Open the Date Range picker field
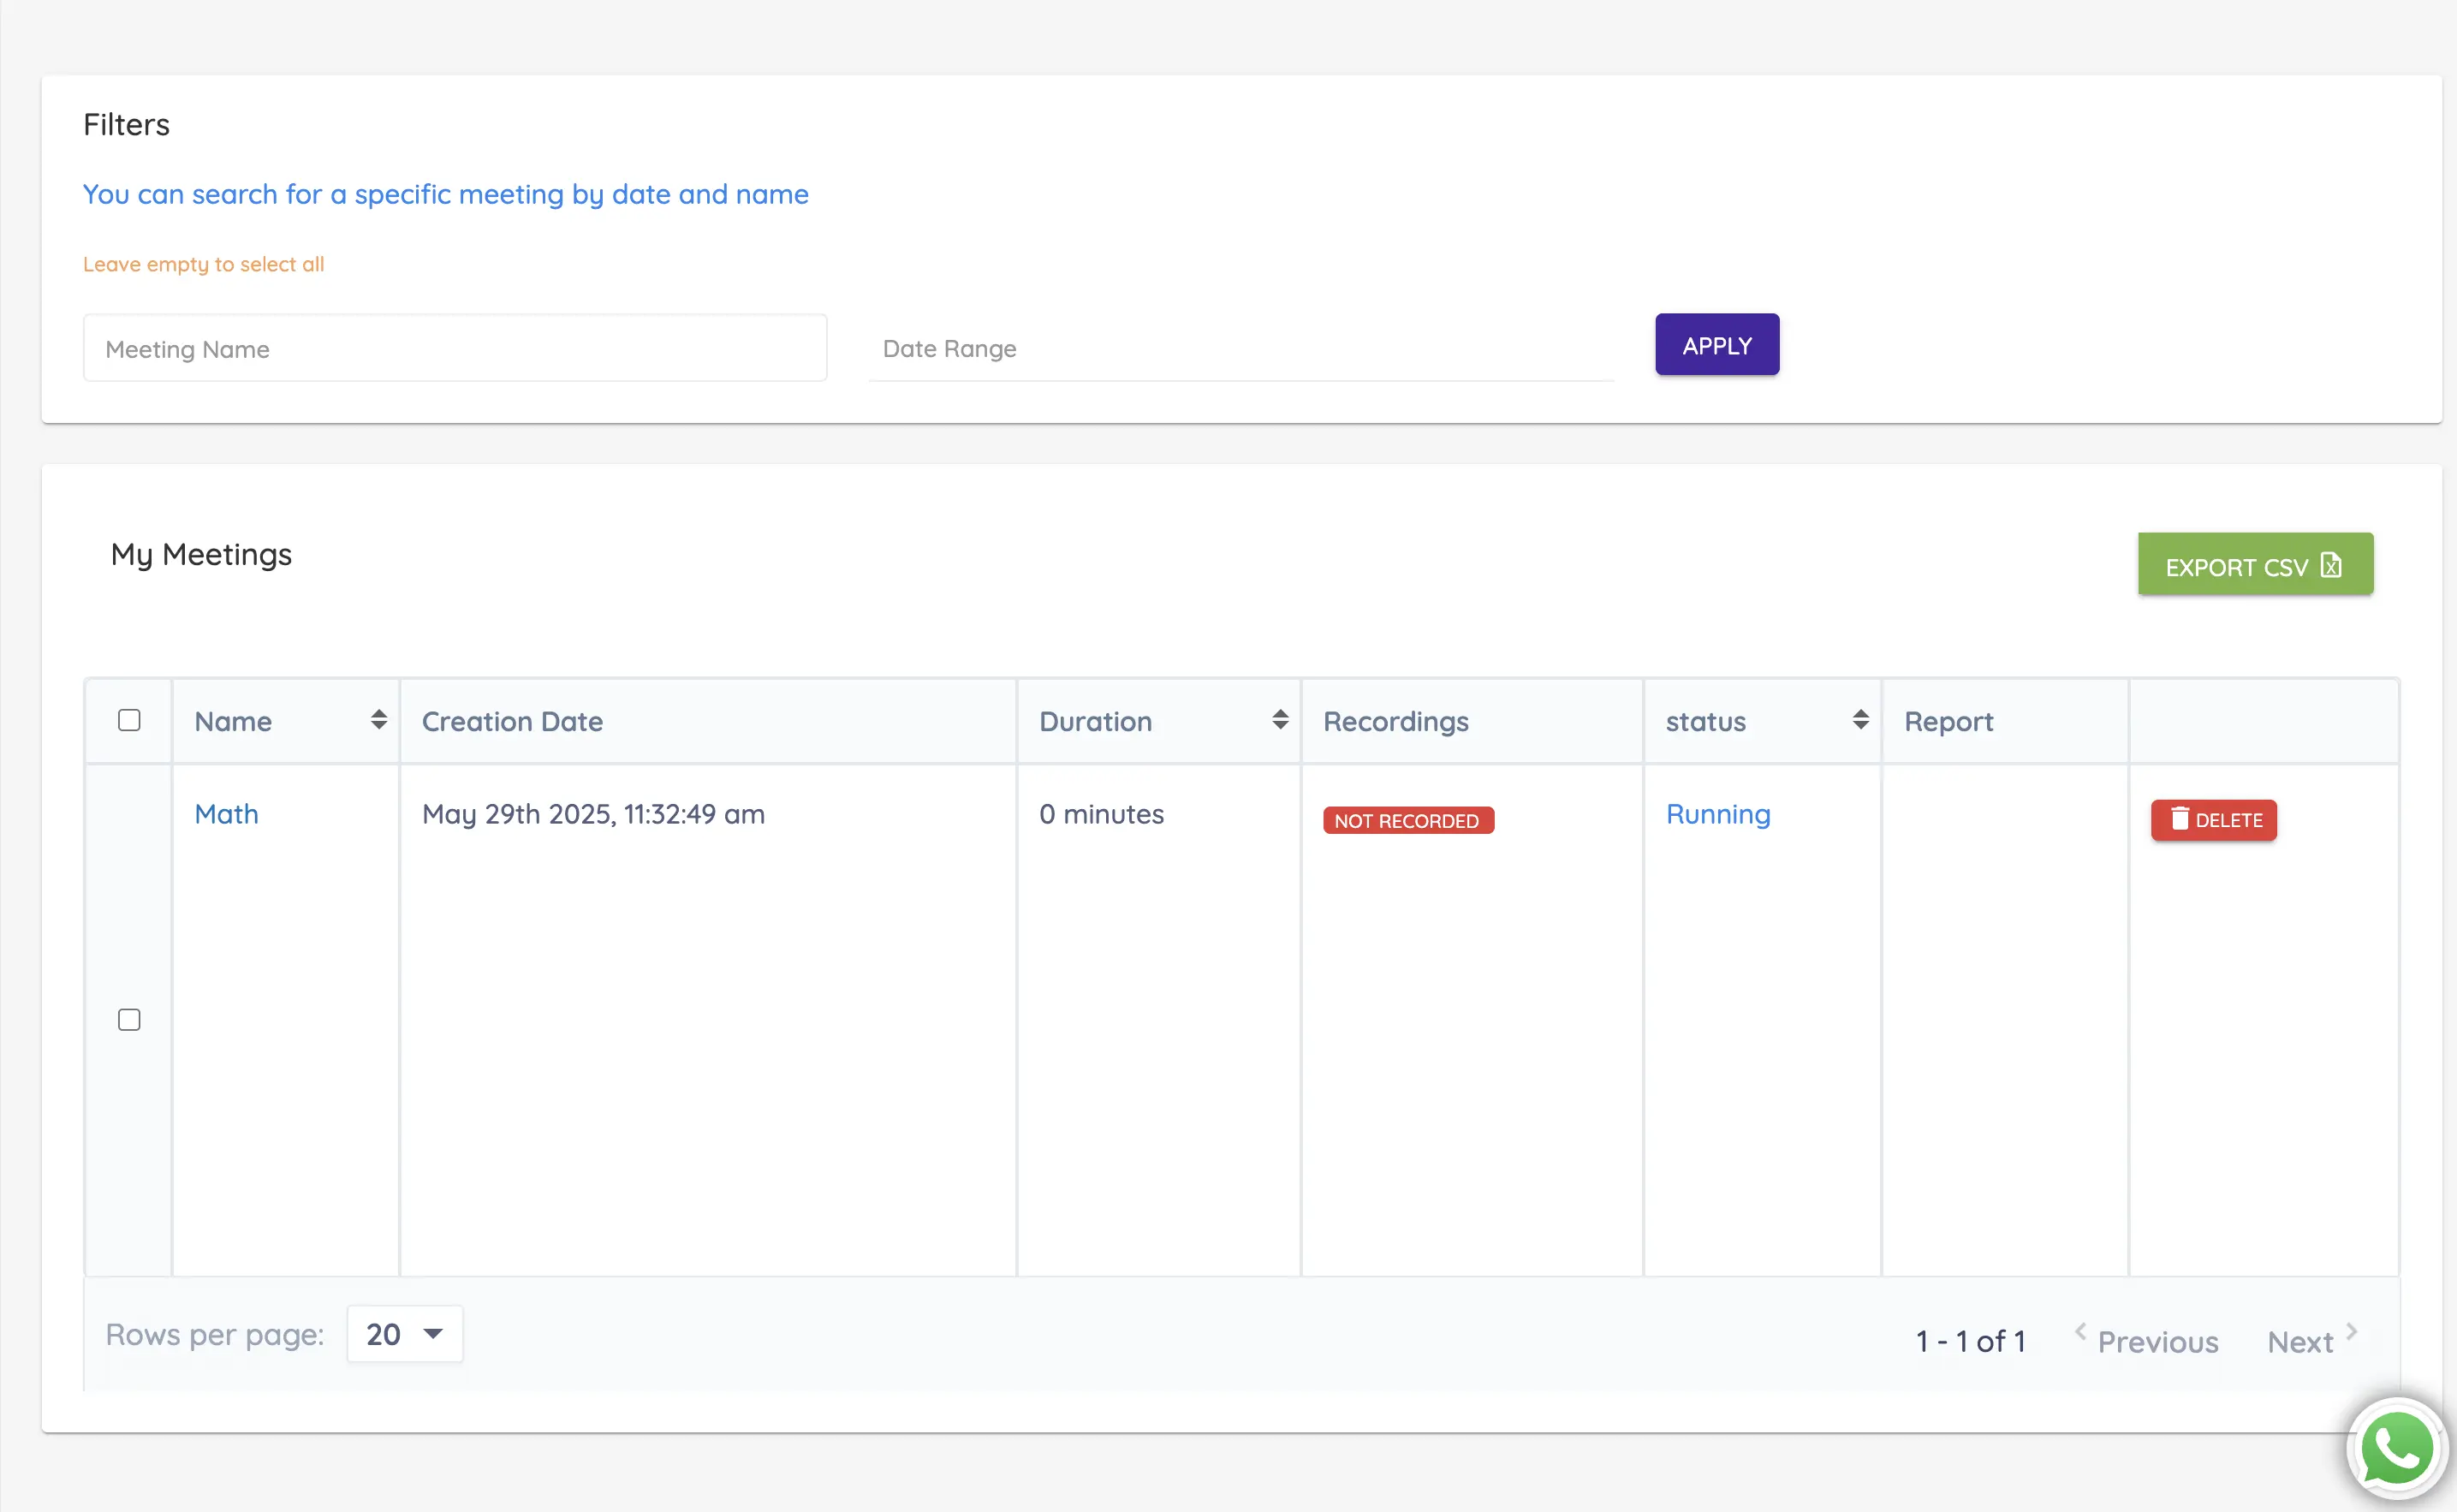 [x=1240, y=349]
